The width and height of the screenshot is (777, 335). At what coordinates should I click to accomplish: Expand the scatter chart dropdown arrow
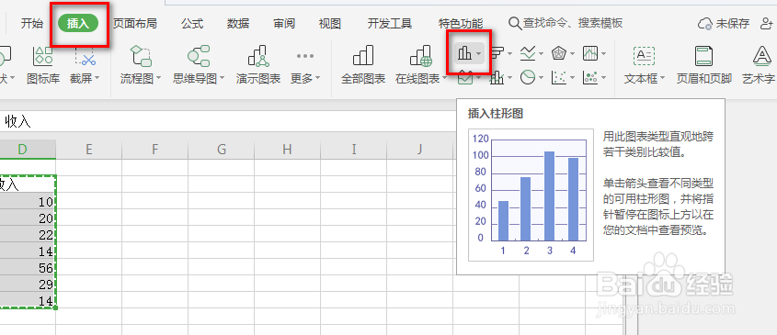[x=572, y=78]
